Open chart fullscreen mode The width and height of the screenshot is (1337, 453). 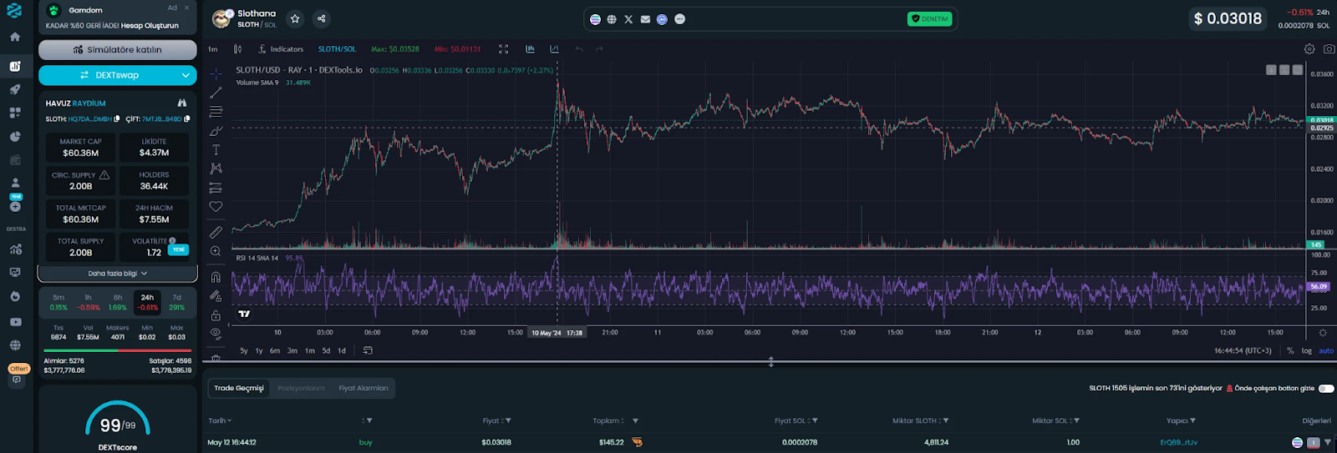[503, 49]
